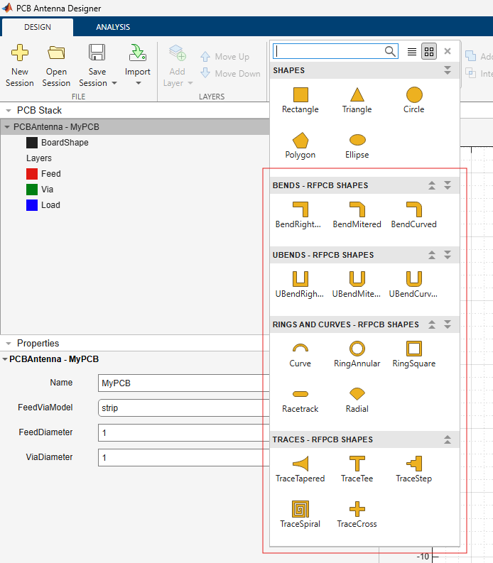Pick the BendCurved shape
The height and width of the screenshot is (563, 493).
[x=414, y=215]
